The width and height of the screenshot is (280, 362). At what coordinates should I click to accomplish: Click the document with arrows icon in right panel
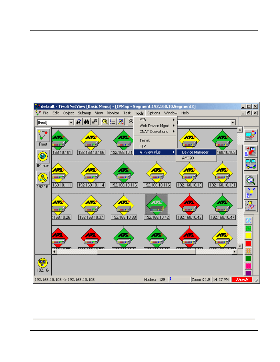click(251, 193)
